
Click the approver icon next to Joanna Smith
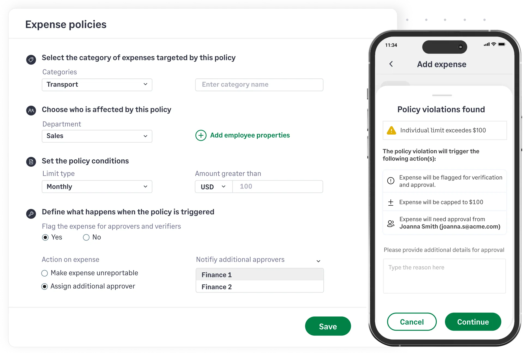(x=391, y=223)
